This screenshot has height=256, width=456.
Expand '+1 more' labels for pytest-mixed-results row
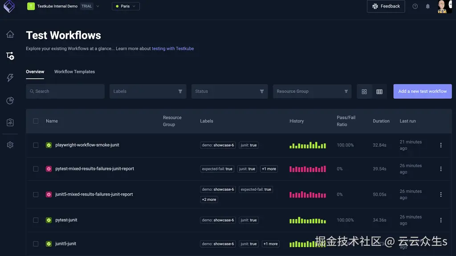click(269, 169)
